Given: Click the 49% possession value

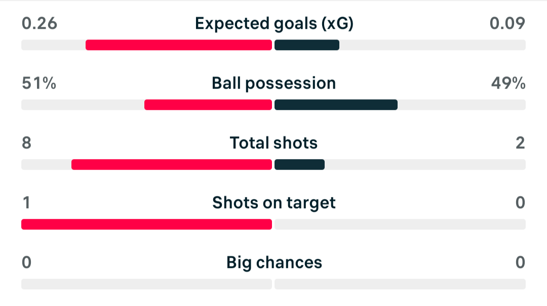Looking at the screenshot, I should 509,84.
